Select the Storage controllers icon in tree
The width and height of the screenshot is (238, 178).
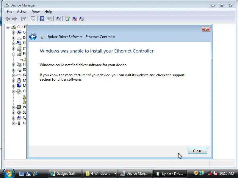tap(19, 112)
